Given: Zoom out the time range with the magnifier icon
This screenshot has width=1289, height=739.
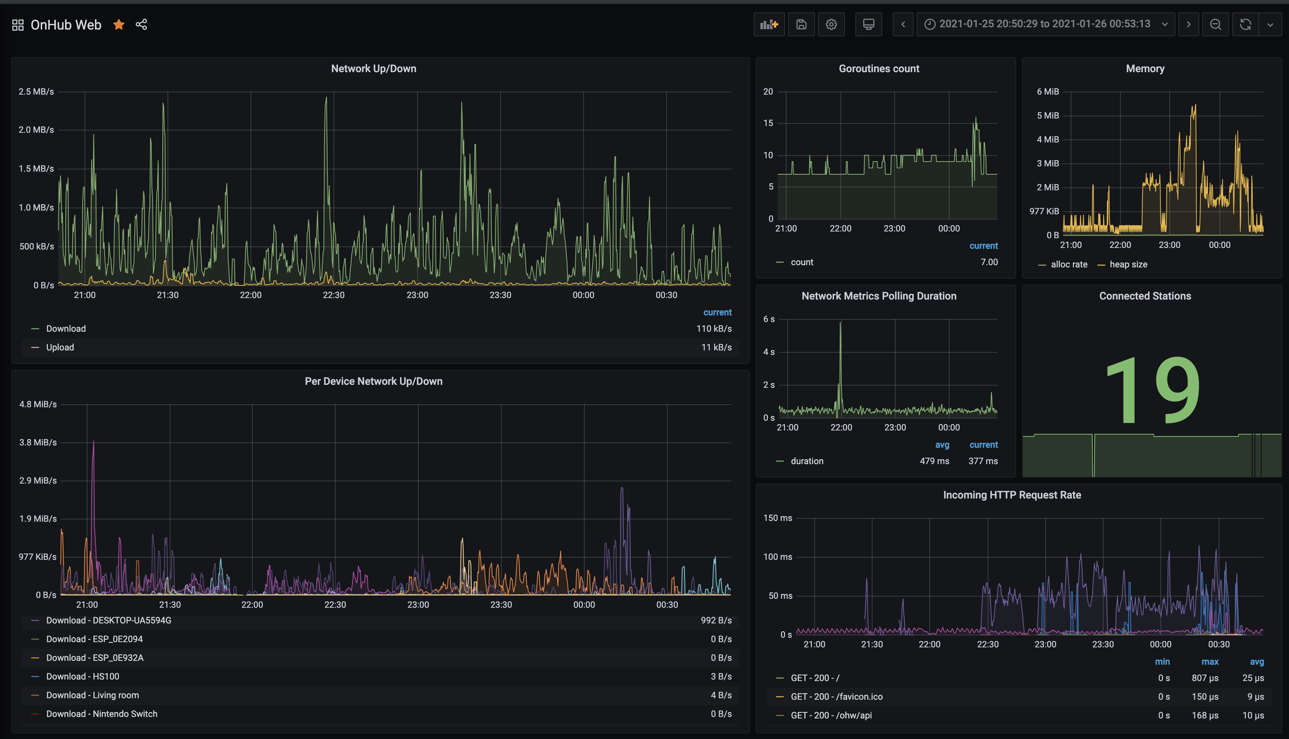Looking at the screenshot, I should pyautogui.click(x=1215, y=24).
